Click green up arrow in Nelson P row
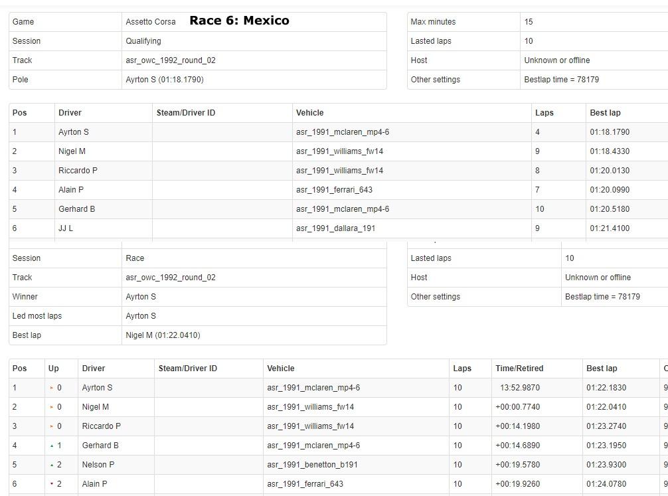 pos(52,465)
